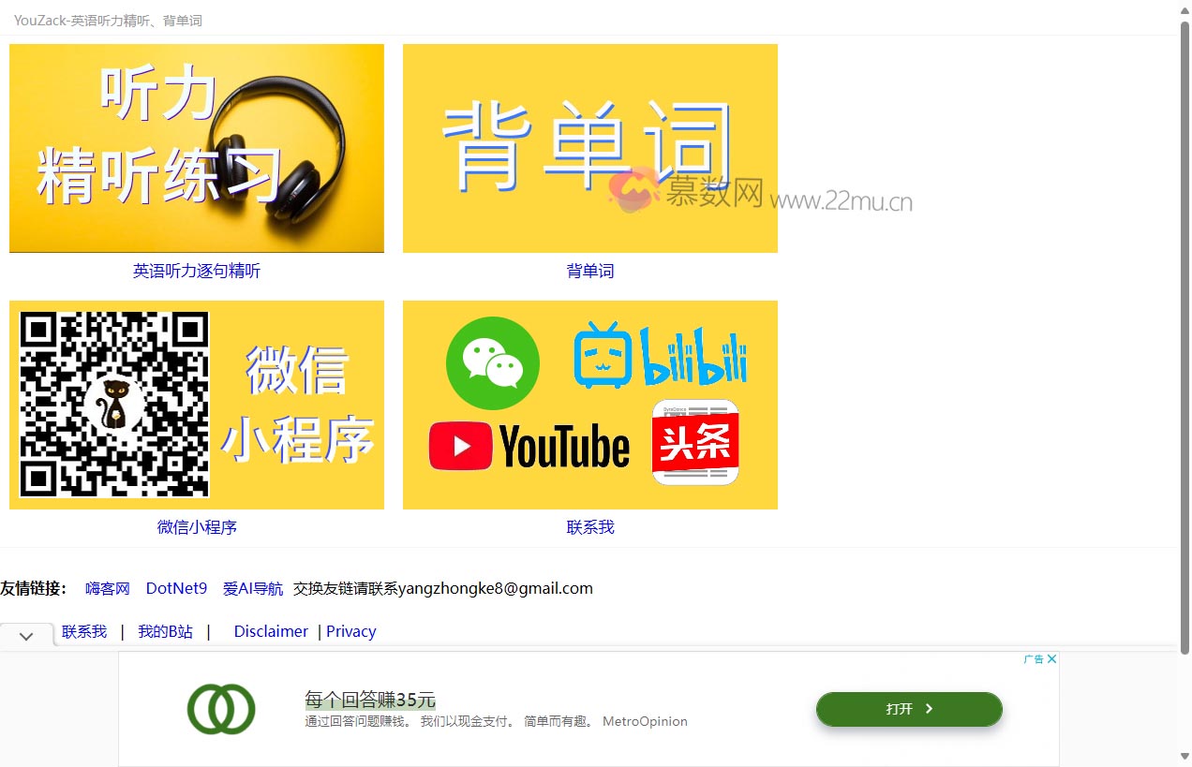Viewport: 1192px width, 767px height.
Task: Open the 背单词 banner image
Action: coord(590,148)
